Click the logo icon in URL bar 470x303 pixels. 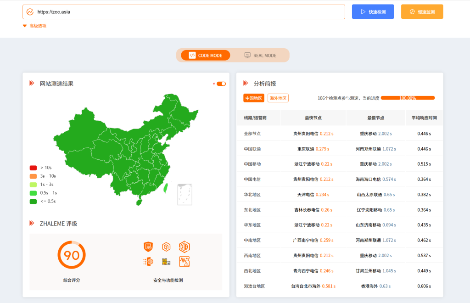(x=30, y=12)
